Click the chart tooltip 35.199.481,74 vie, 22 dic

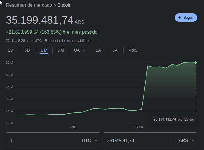[173, 120]
